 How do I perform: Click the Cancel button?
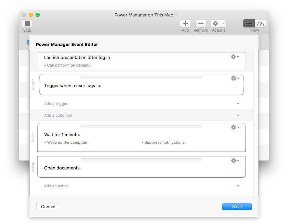[x=48, y=207]
